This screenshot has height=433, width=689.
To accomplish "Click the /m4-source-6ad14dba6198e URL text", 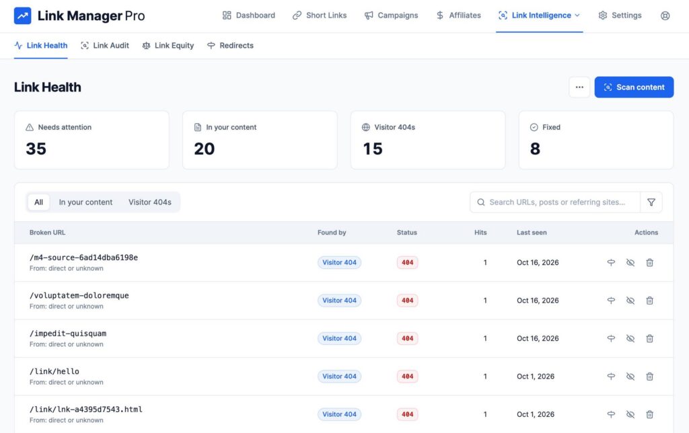I will (83, 258).
